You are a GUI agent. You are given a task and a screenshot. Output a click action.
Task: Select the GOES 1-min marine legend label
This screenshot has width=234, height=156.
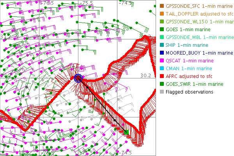[x=186, y=30]
